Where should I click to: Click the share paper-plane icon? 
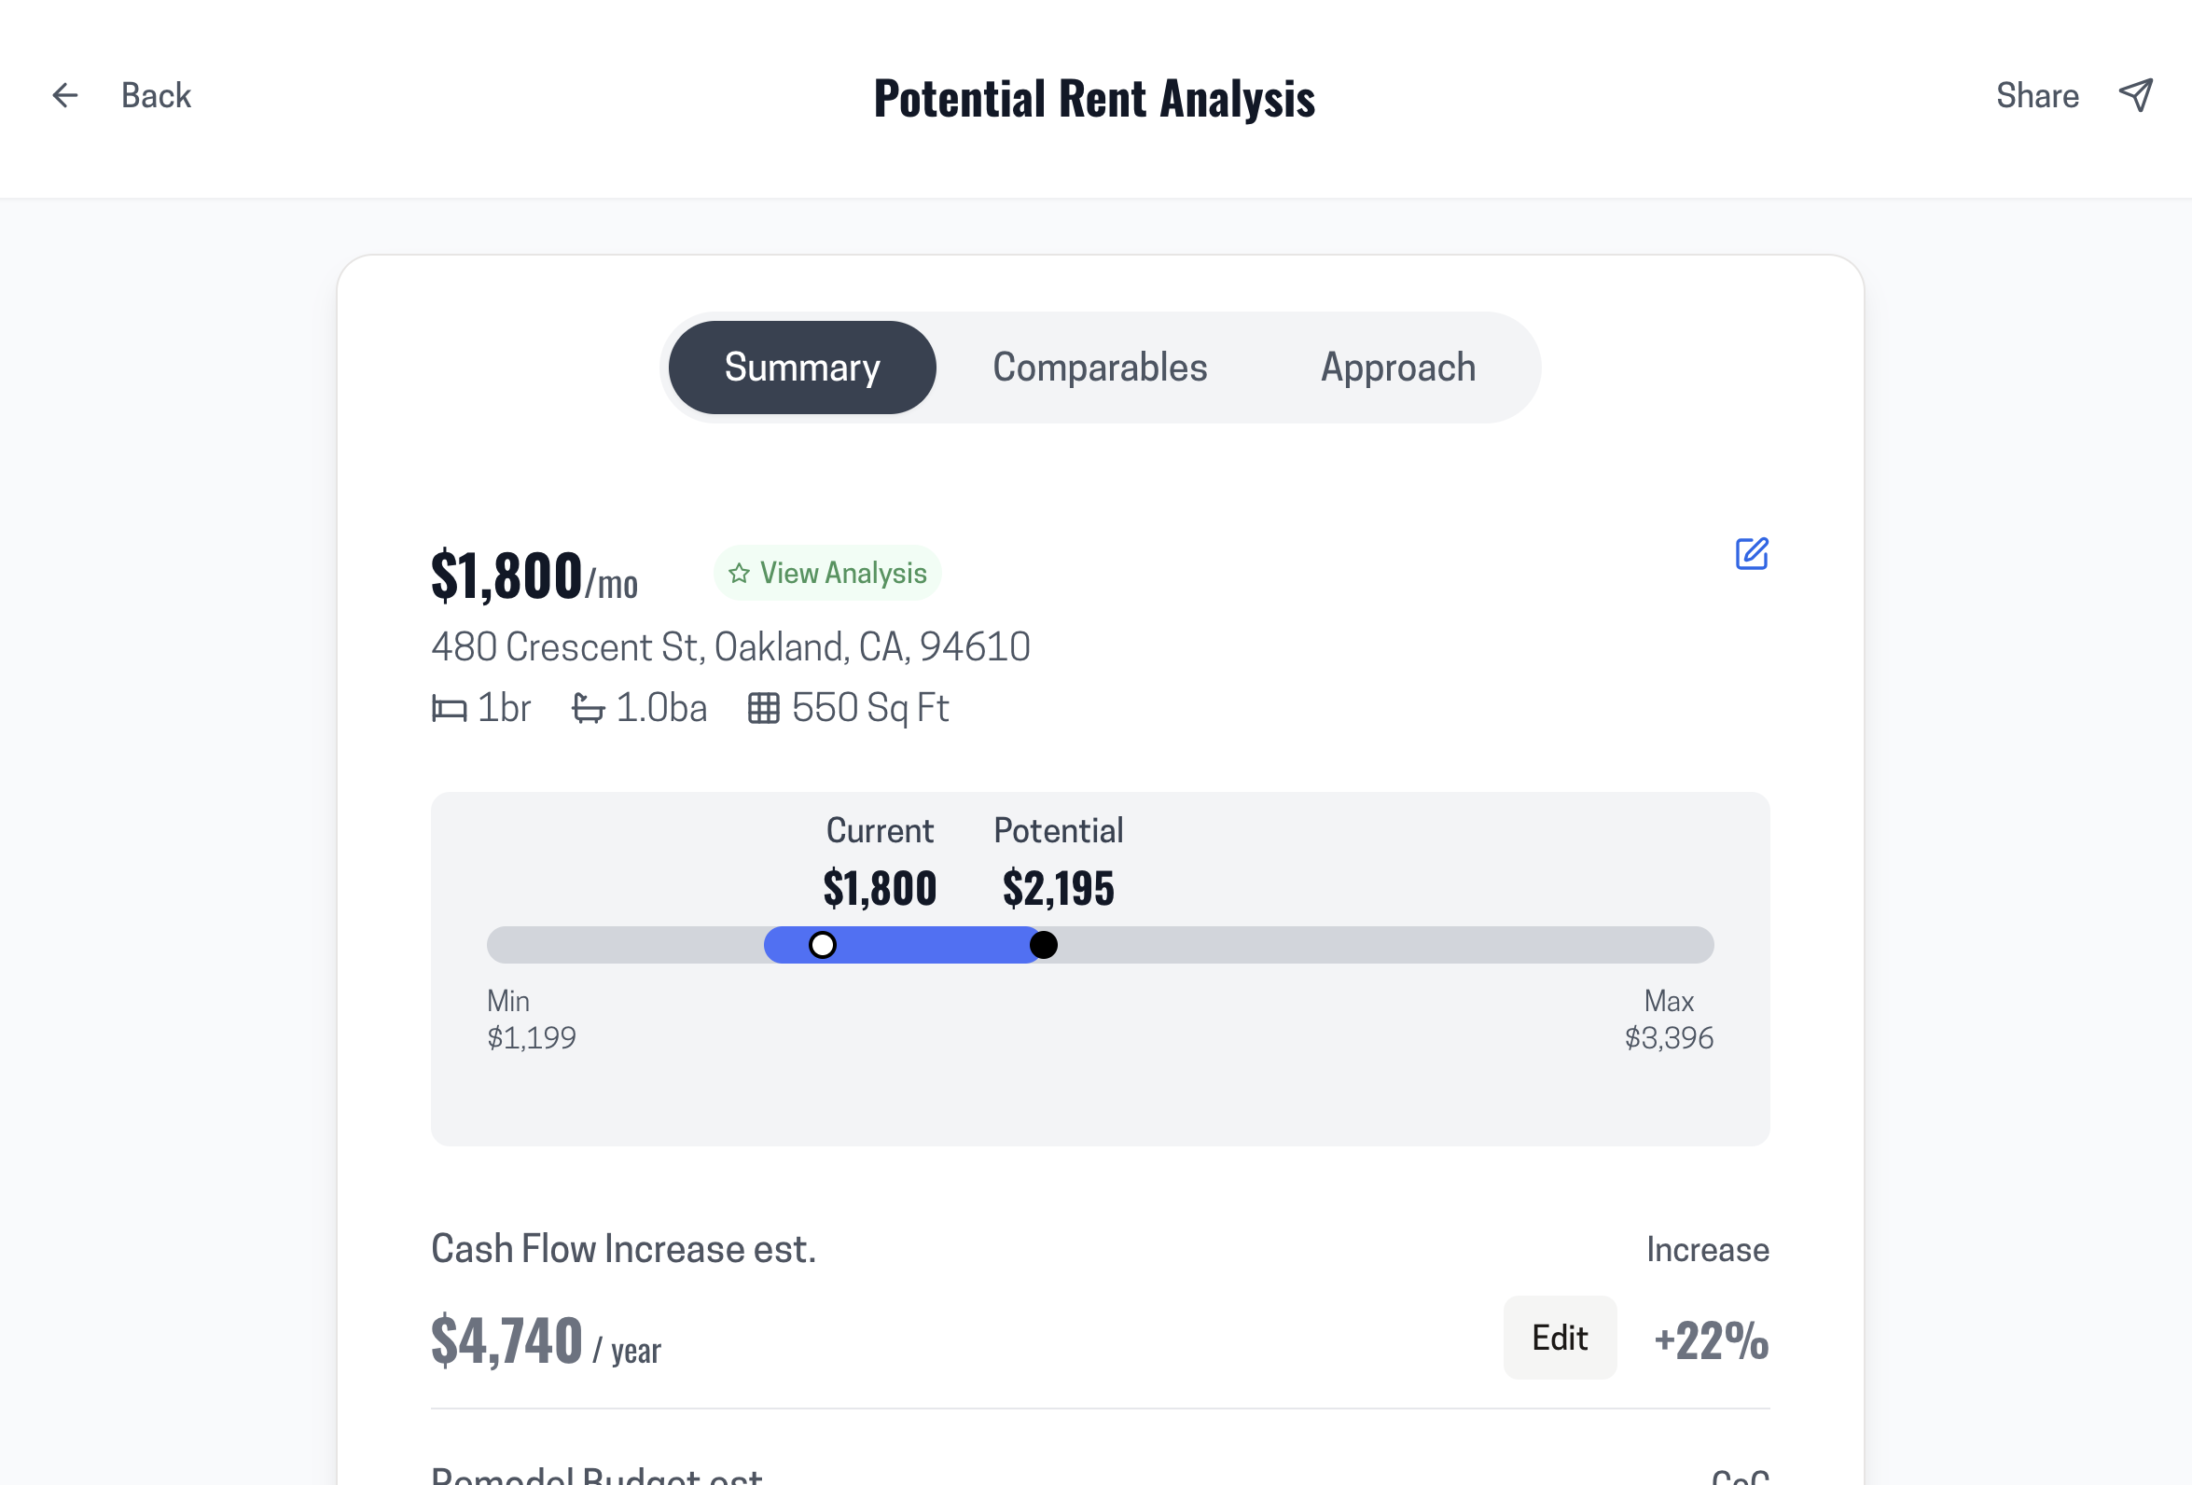click(x=2135, y=95)
